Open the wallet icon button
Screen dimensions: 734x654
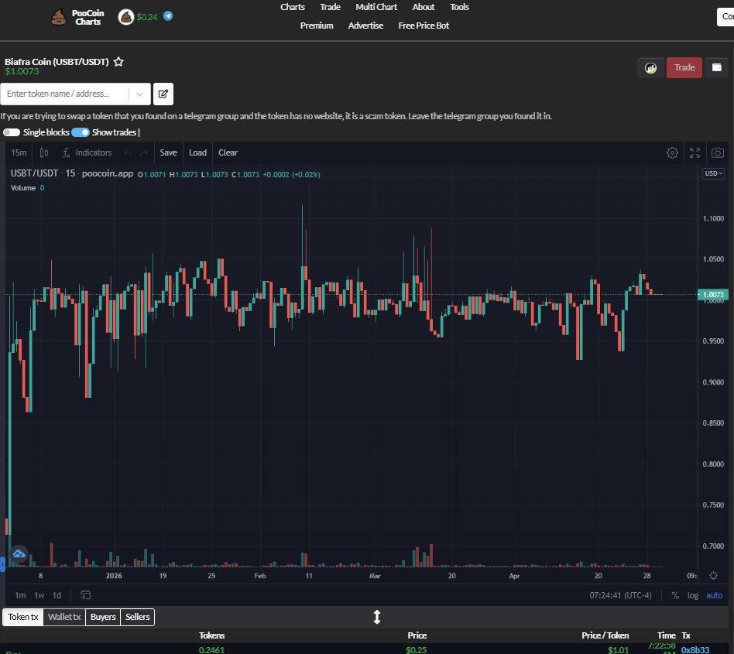(x=717, y=68)
